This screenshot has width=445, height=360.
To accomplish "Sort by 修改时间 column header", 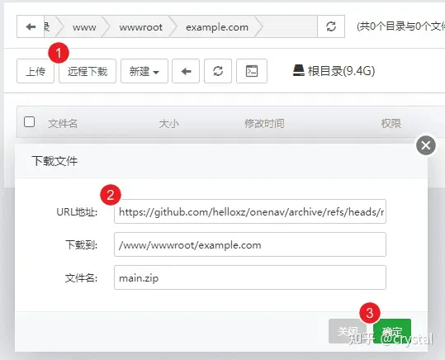I will coord(264,124).
